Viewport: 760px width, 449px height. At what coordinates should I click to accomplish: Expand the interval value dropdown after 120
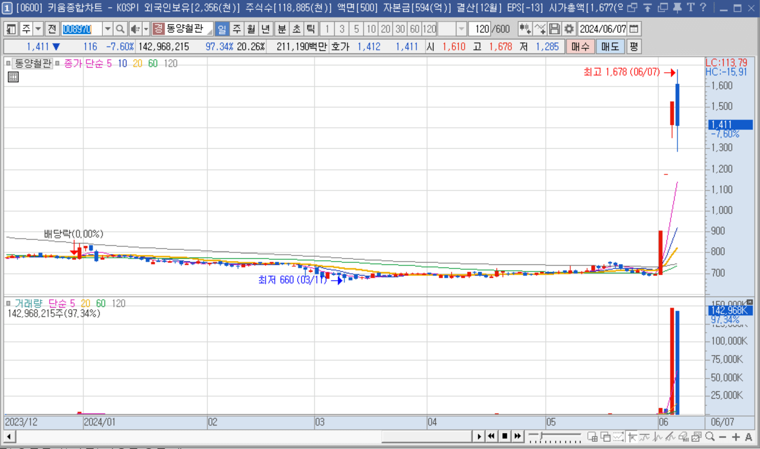click(461, 29)
